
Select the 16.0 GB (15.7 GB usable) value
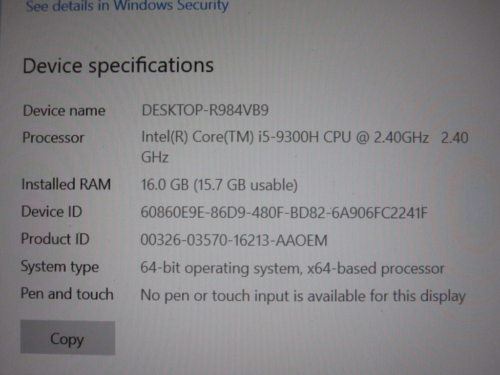[x=219, y=185]
